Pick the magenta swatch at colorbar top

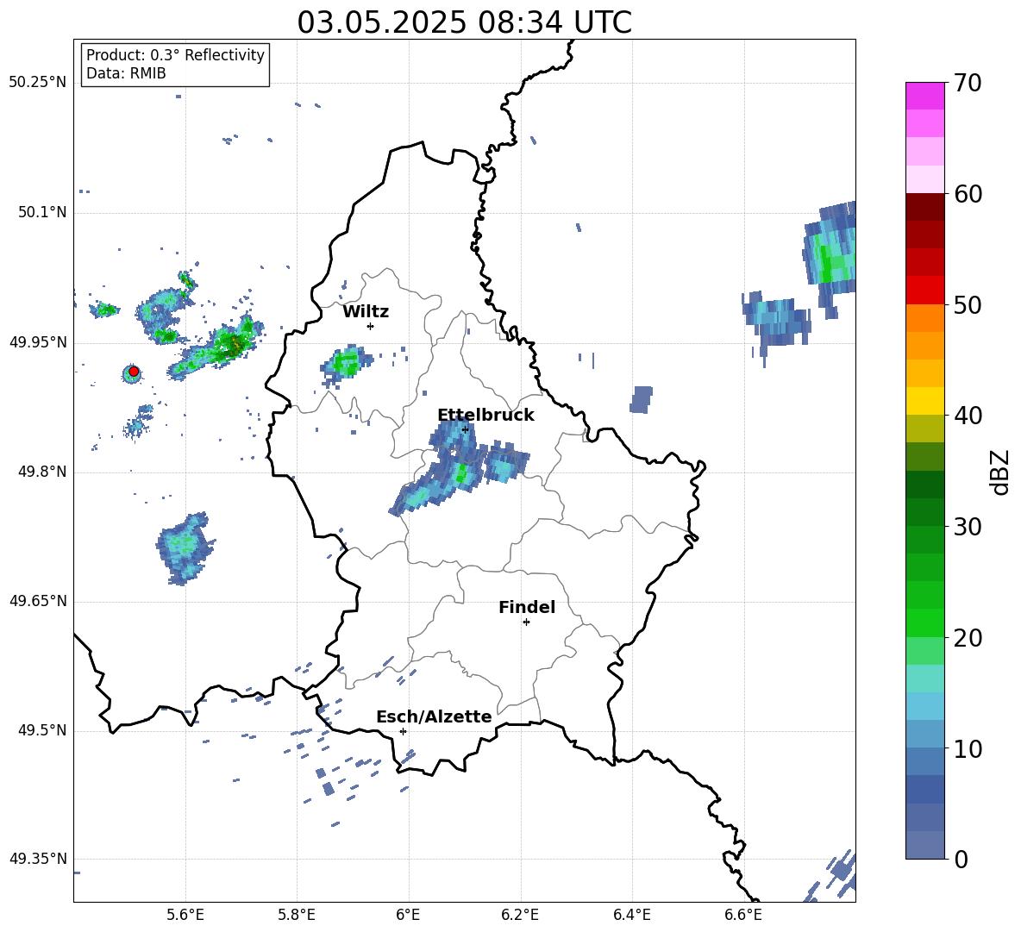coord(924,96)
